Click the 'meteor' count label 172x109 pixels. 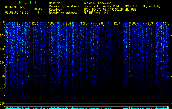pos(39,8)
